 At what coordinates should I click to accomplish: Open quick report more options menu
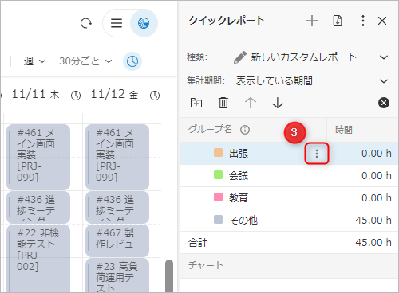(x=363, y=21)
